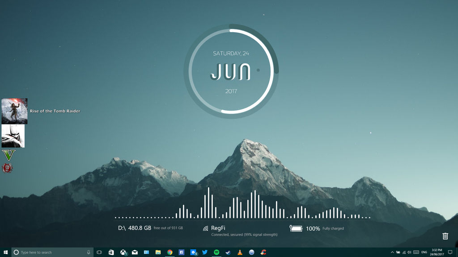Launch Spotify from the taskbar

[216, 252]
